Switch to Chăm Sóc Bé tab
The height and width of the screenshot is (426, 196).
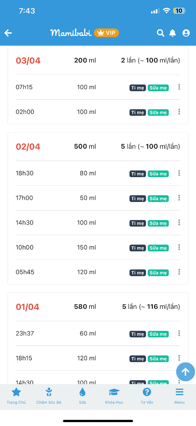click(49, 396)
